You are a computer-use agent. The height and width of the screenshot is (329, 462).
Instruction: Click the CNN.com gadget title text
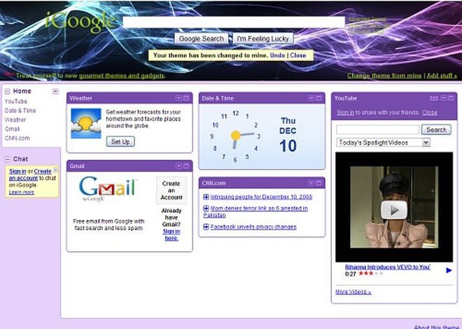click(x=213, y=183)
